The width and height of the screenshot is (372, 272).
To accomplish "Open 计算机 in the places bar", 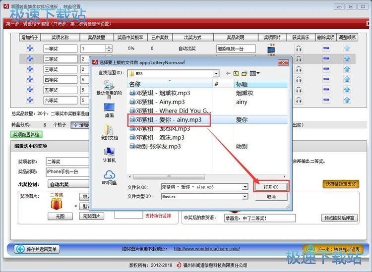I will click(x=109, y=155).
